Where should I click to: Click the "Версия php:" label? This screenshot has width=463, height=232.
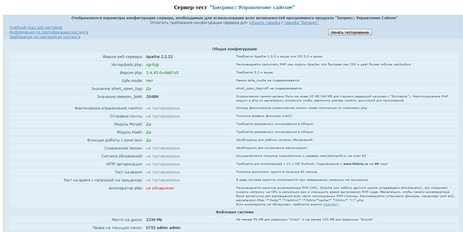coord(131,73)
